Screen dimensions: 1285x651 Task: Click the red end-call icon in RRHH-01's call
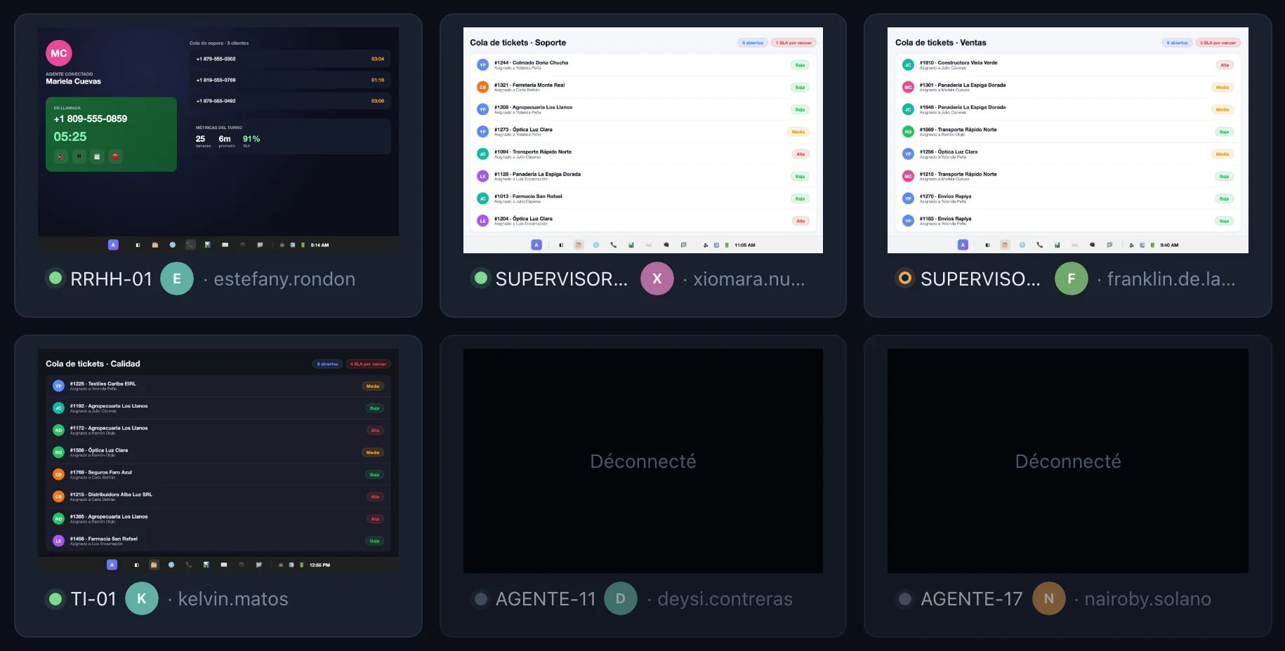click(115, 156)
